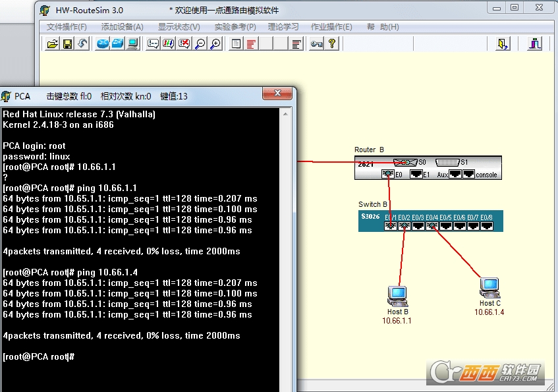This screenshot has width=558, height=392.
Task: Click the 'PCA login: root' line
Action: click(x=34, y=146)
